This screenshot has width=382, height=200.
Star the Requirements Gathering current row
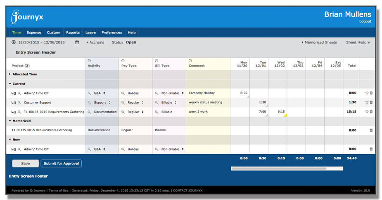(367, 112)
